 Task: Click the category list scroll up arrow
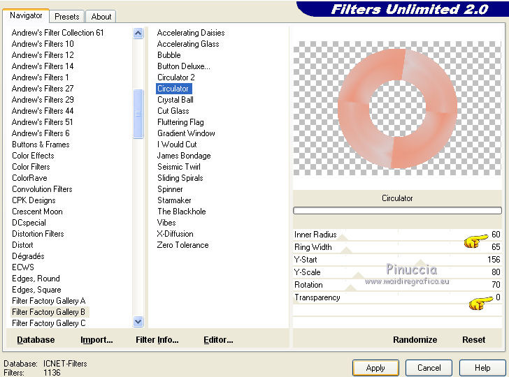138,33
